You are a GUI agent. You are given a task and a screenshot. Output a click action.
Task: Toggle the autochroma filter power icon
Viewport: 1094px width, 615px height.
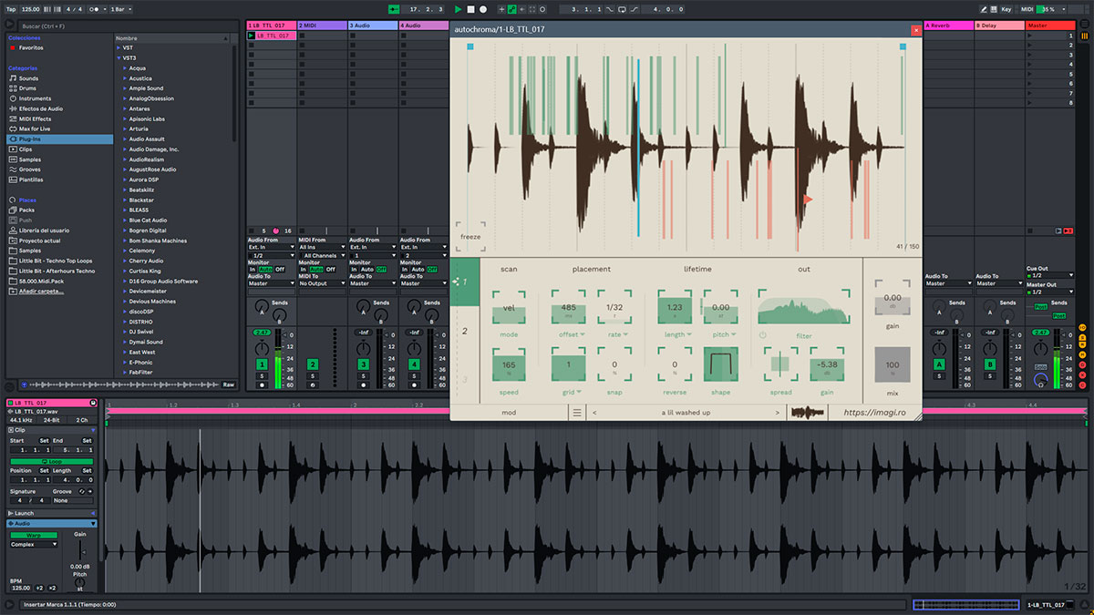click(x=764, y=335)
